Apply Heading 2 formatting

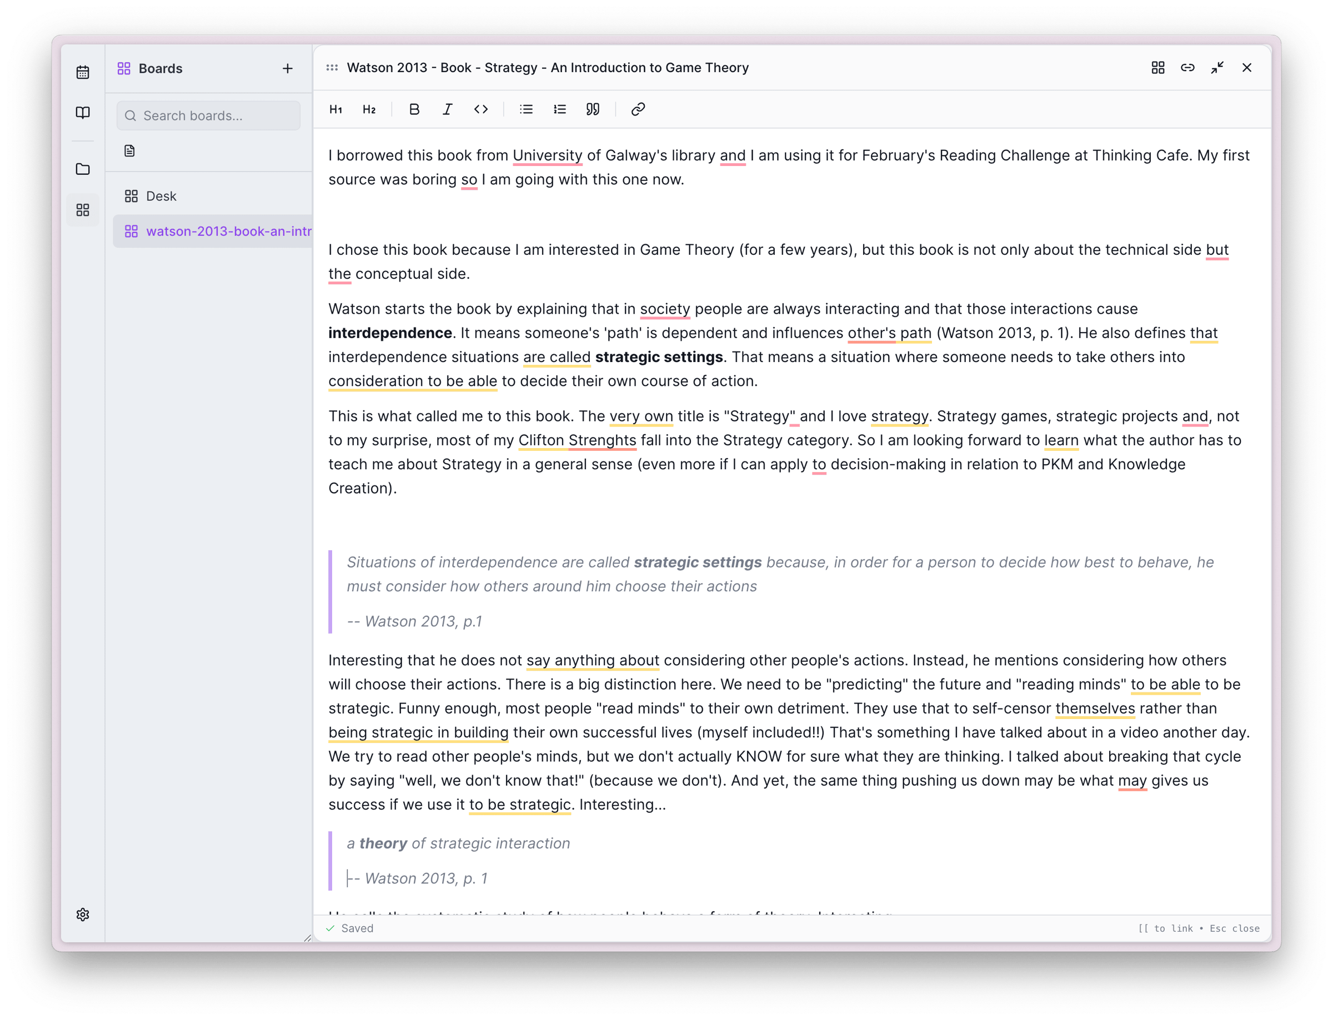point(369,109)
